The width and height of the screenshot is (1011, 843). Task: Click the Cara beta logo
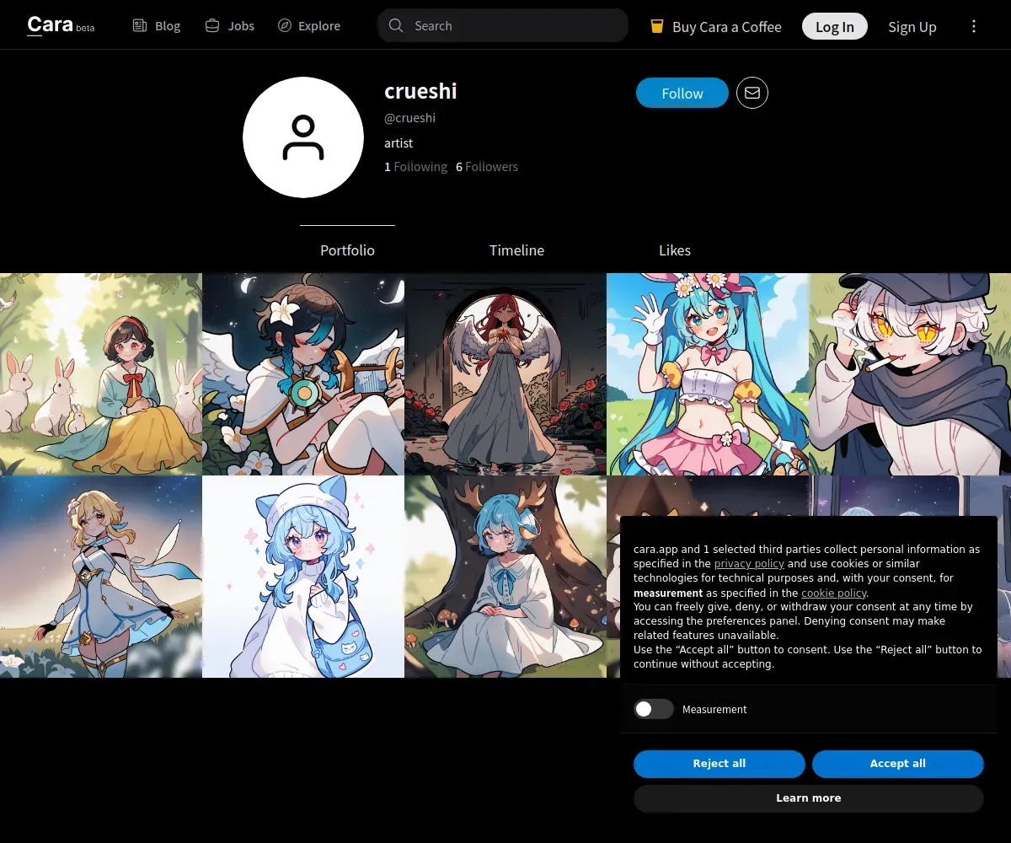point(61,25)
